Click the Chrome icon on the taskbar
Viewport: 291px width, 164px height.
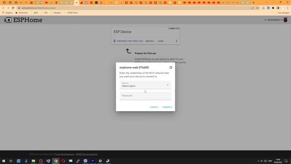pos(55,161)
